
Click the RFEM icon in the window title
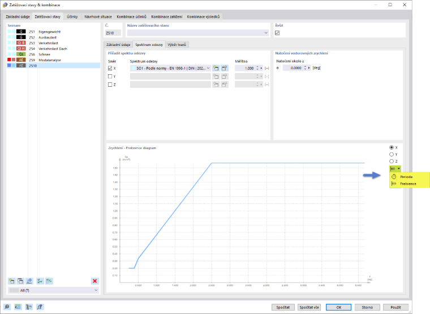pyautogui.click(x=5, y=5)
